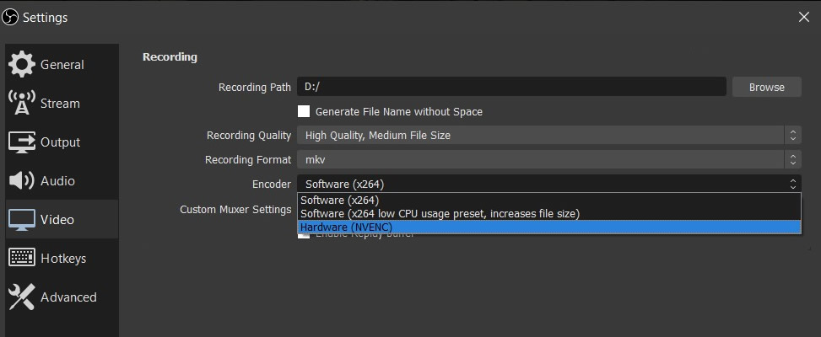
Task: Click the Advanced tools icon
Action: point(22,297)
